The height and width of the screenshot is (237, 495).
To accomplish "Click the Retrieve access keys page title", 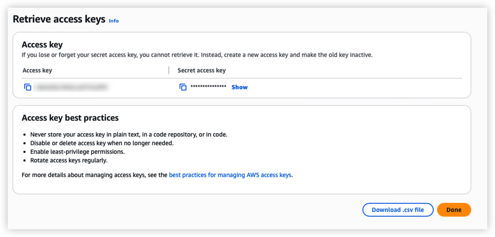I will click(x=59, y=19).
